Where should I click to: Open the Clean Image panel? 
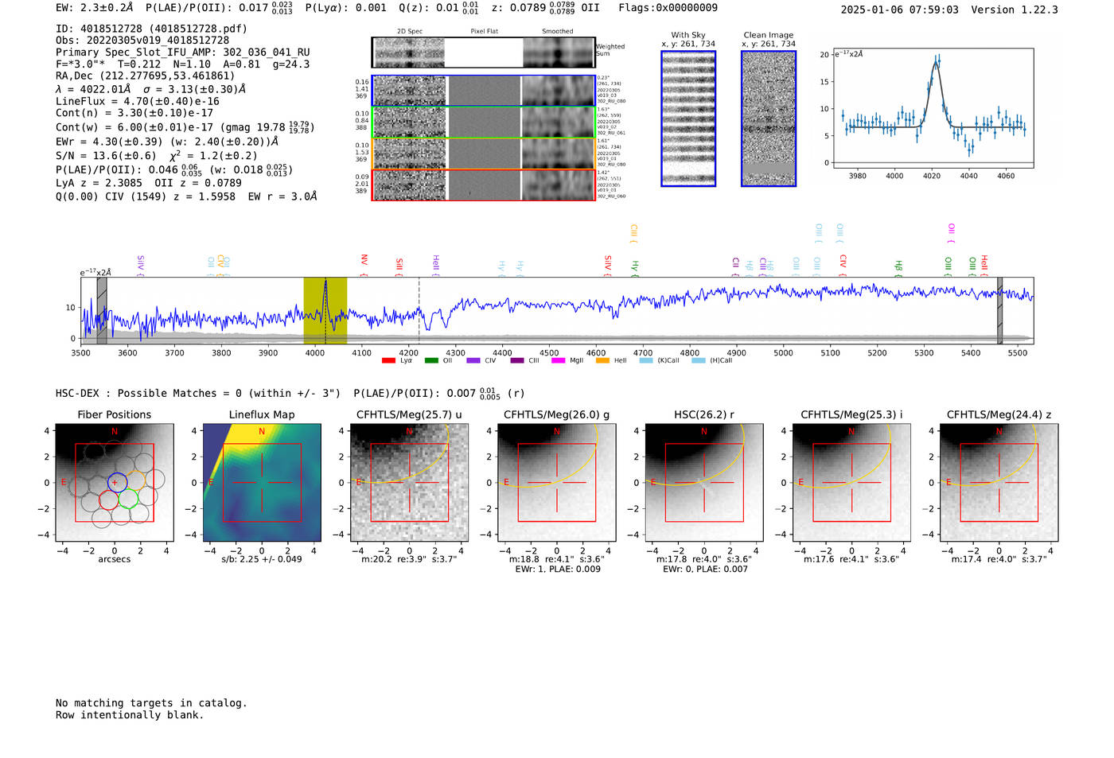769,119
